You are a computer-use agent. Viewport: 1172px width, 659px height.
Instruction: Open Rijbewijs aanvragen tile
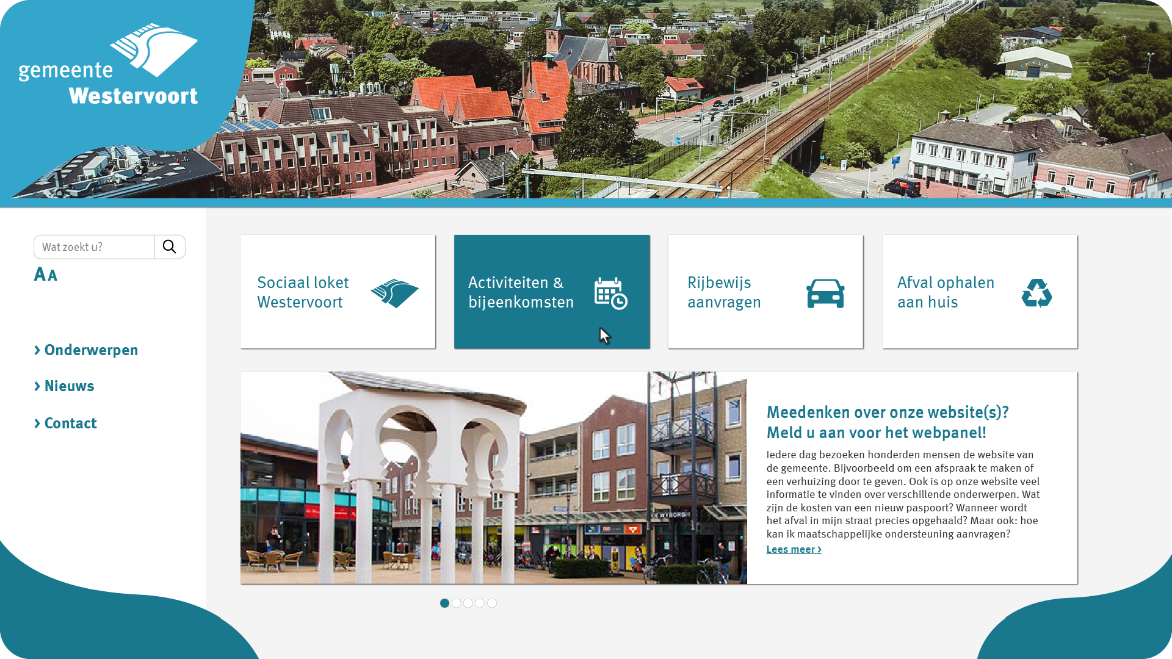[724, 292]
